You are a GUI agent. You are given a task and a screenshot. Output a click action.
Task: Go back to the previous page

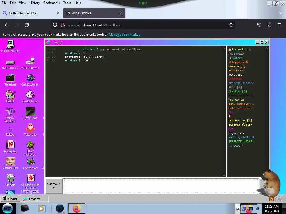[7, 25]
